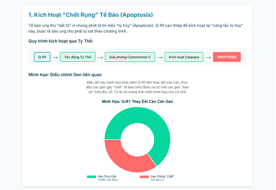Toggle the red legend color swatch
This screenshot has height=190, width=276.
point(144,177)
